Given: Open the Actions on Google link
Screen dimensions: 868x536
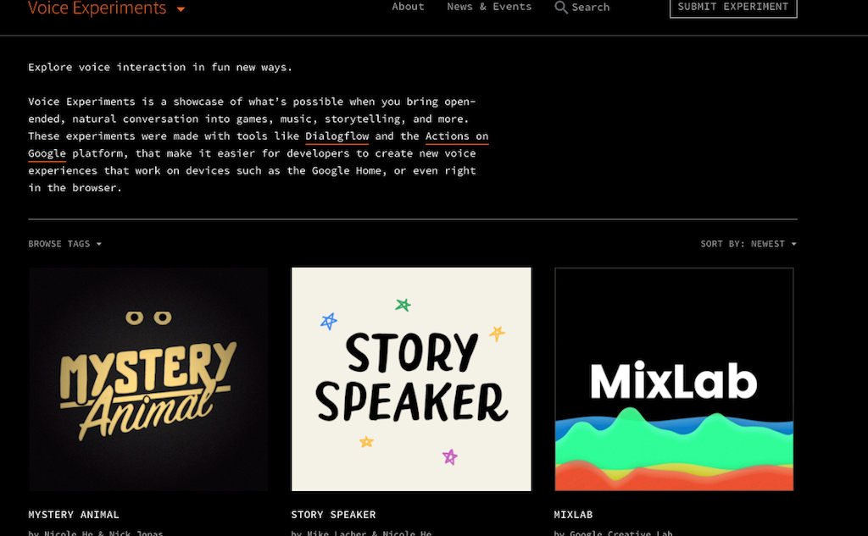Looking at the screenshot, I should coord(456,136).
